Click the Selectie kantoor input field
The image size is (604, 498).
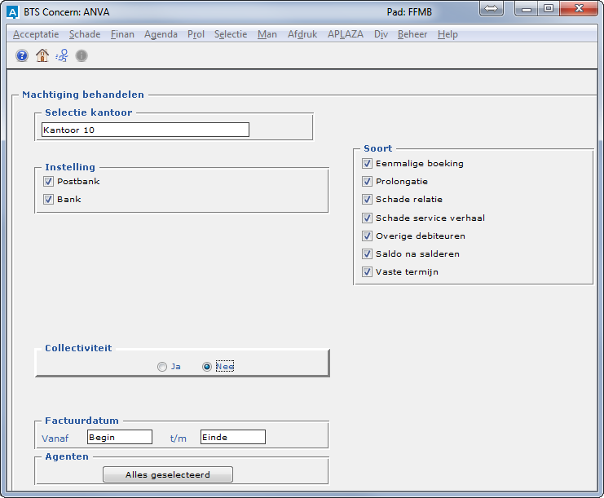click(145, 130)
